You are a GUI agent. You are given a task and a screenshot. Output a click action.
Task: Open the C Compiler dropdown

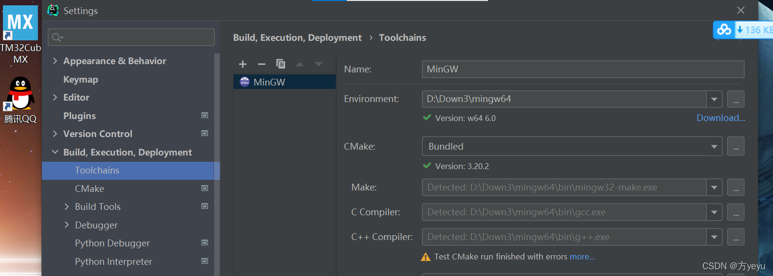coord(714,212)
